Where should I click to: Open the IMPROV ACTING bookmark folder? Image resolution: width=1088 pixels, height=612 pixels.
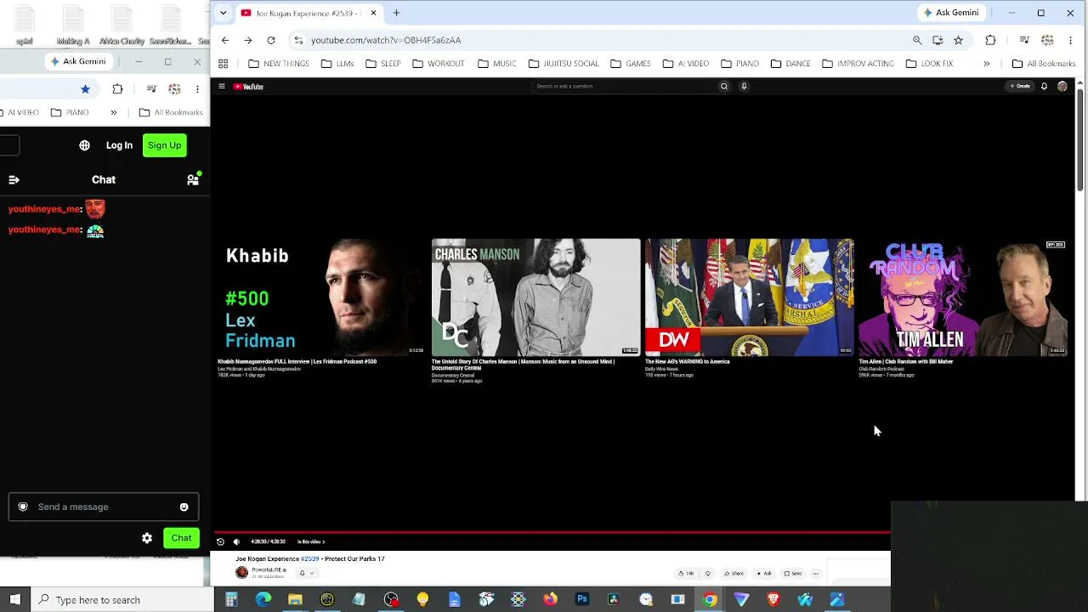click(x=858, y=64)
